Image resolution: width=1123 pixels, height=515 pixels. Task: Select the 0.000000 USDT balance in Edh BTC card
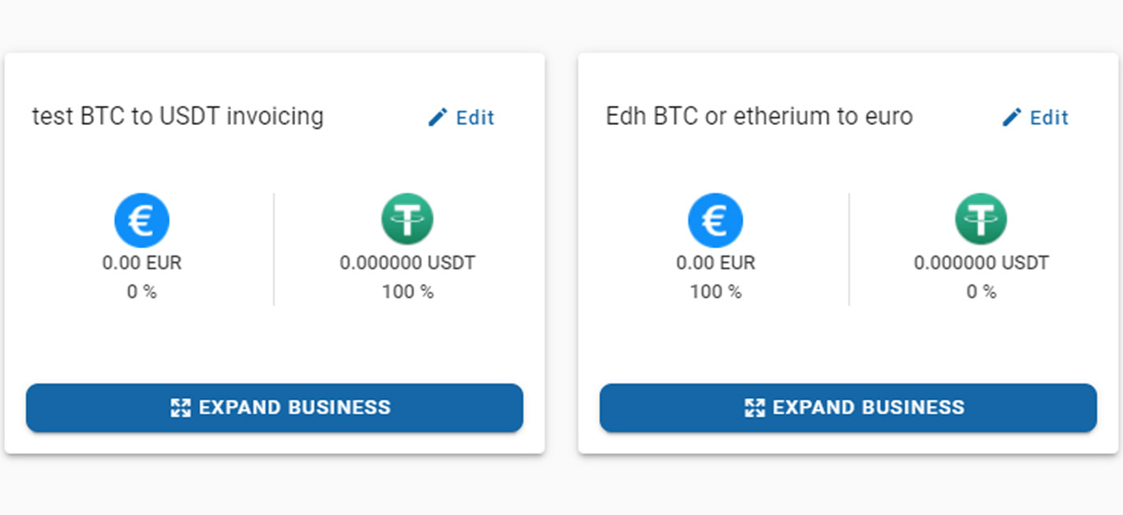(x=981, y=263)
